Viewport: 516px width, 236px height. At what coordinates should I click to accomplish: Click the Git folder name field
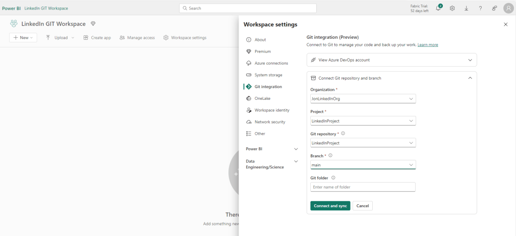point(363,187)
